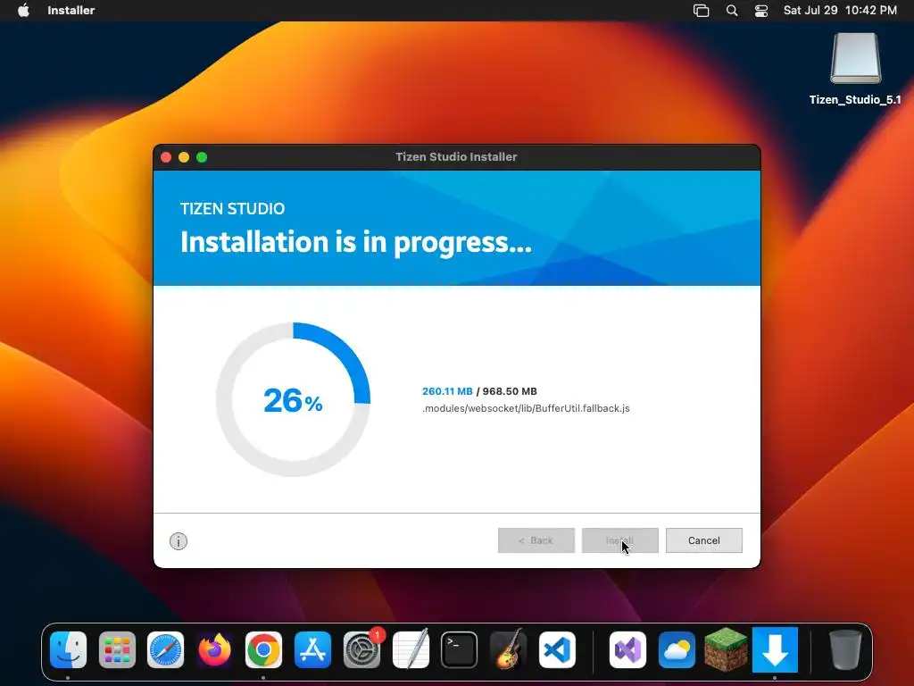Click the date and time clock
The height and width of the screenshot is (686, 914).
click(x=839, y=11)
